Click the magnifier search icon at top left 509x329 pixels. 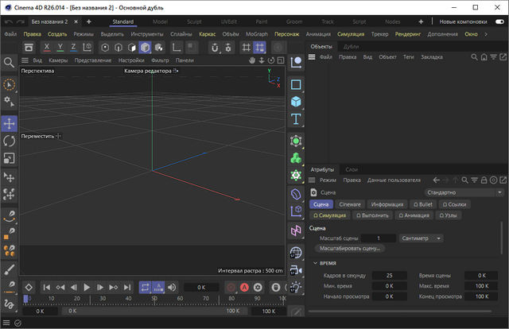9,62
